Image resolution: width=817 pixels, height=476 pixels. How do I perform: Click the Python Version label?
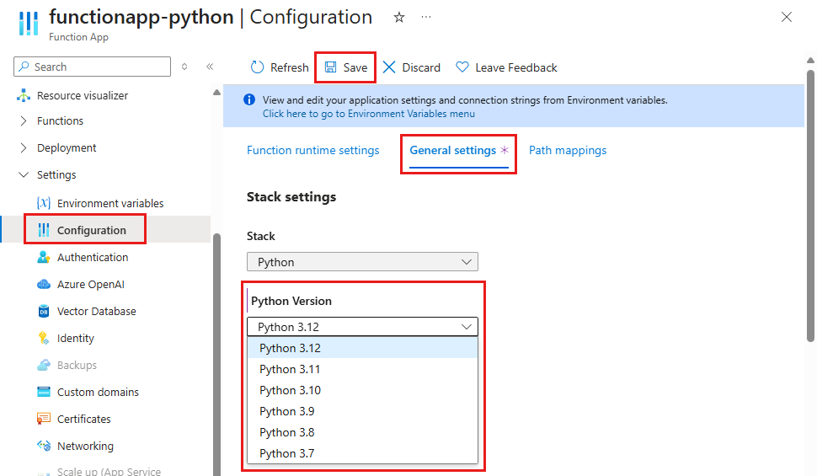[291, 301]
